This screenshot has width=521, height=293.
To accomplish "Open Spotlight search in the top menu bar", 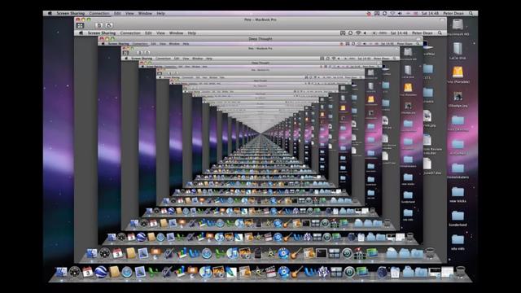I will coord(471,14).
